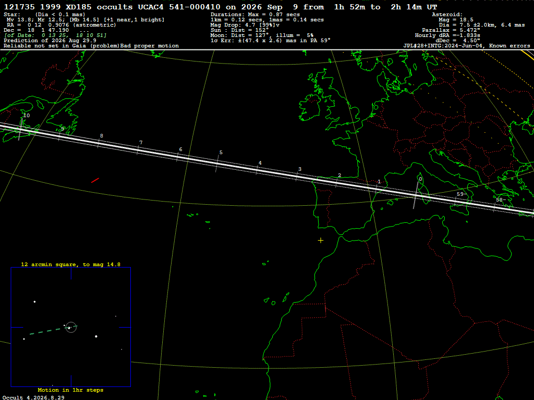The image size is (534, 400).
Task: Select the minute marker labeled 10 on the path
Action: tap(20, 130)
